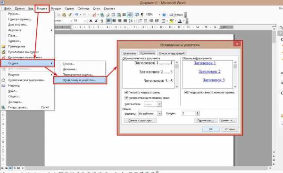Justify text alignment icon

[125, 21]
